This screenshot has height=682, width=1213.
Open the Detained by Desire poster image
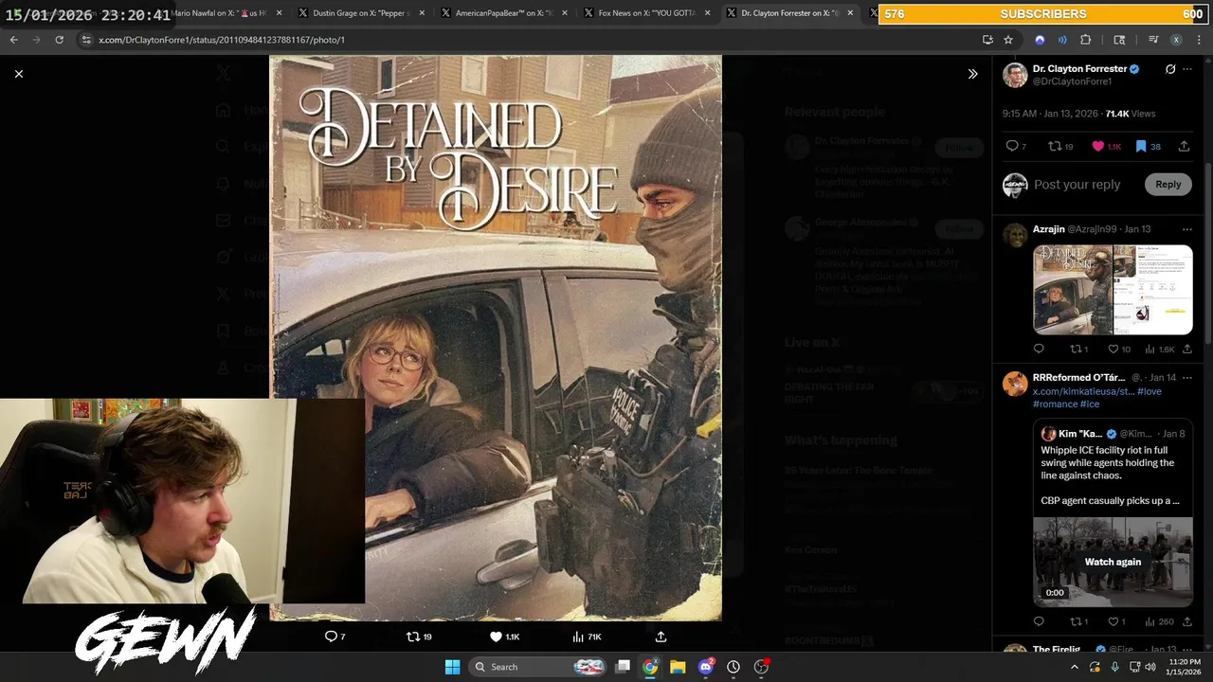tap(496, 337)
